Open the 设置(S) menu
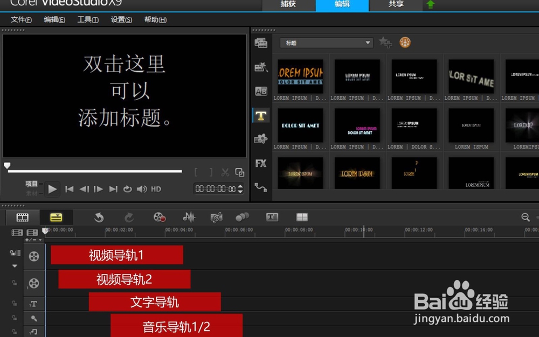This screenshot has height=337, width=539. click(x=121, y=19)
